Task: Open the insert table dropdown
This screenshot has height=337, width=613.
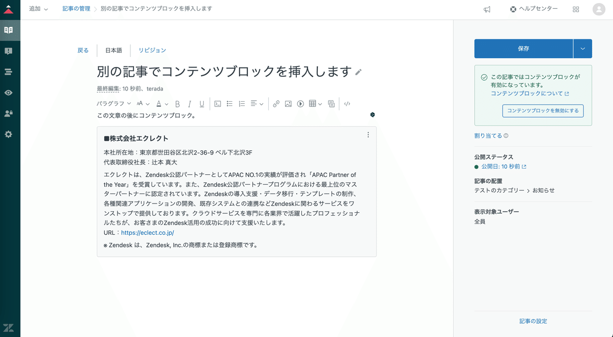Action: click(x=316, y=104)
